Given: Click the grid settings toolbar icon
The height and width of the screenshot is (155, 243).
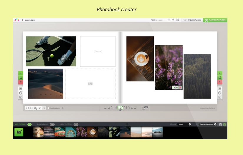Looking at the screenshot, I should click(36, 108).
